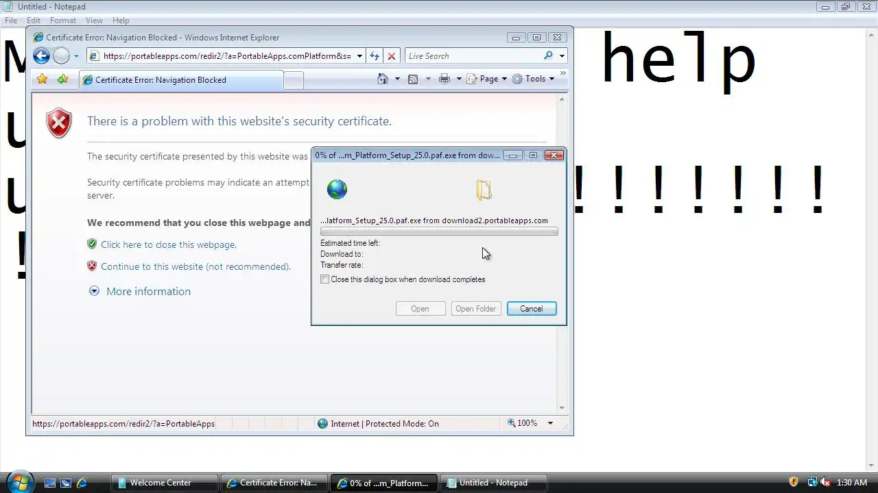Open the recent pages dropdown beside Forward

[76, 56]
